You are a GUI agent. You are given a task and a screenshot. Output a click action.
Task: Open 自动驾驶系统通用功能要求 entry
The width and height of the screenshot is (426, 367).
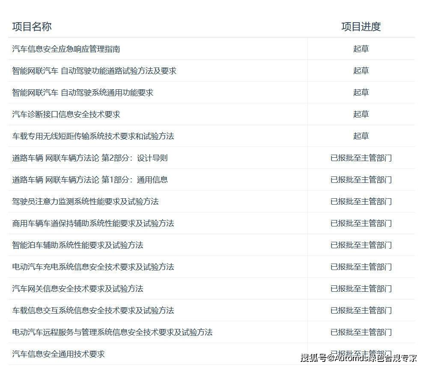83,93
